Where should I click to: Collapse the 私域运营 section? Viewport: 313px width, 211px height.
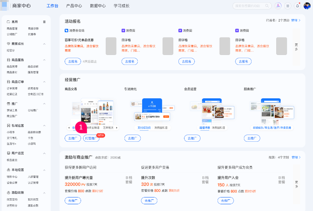click(x=44, y=126)
